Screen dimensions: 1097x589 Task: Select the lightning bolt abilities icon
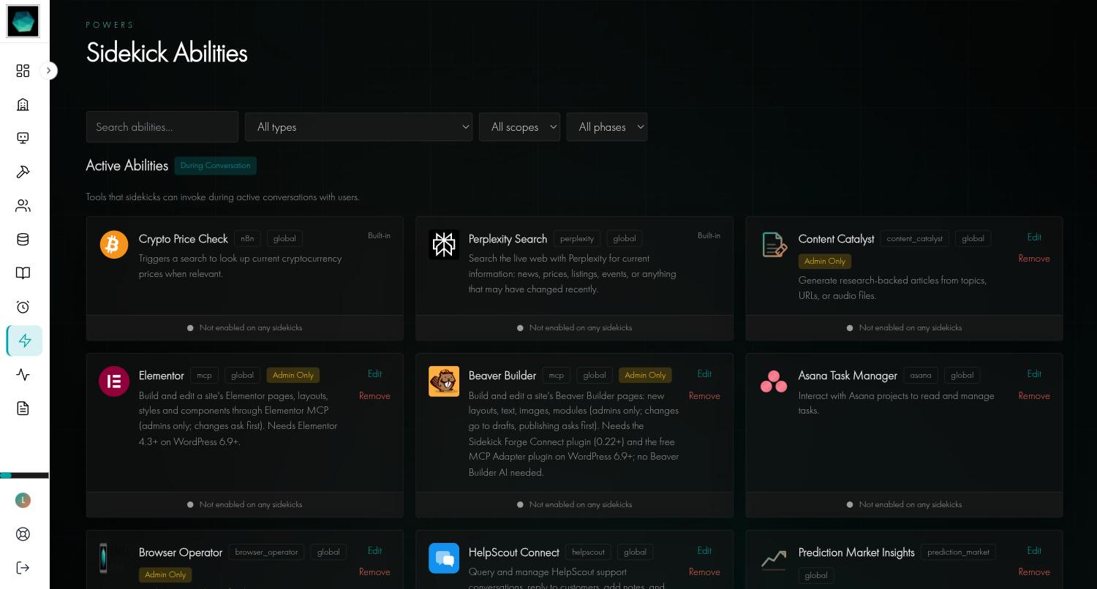[x=25, y=341]
